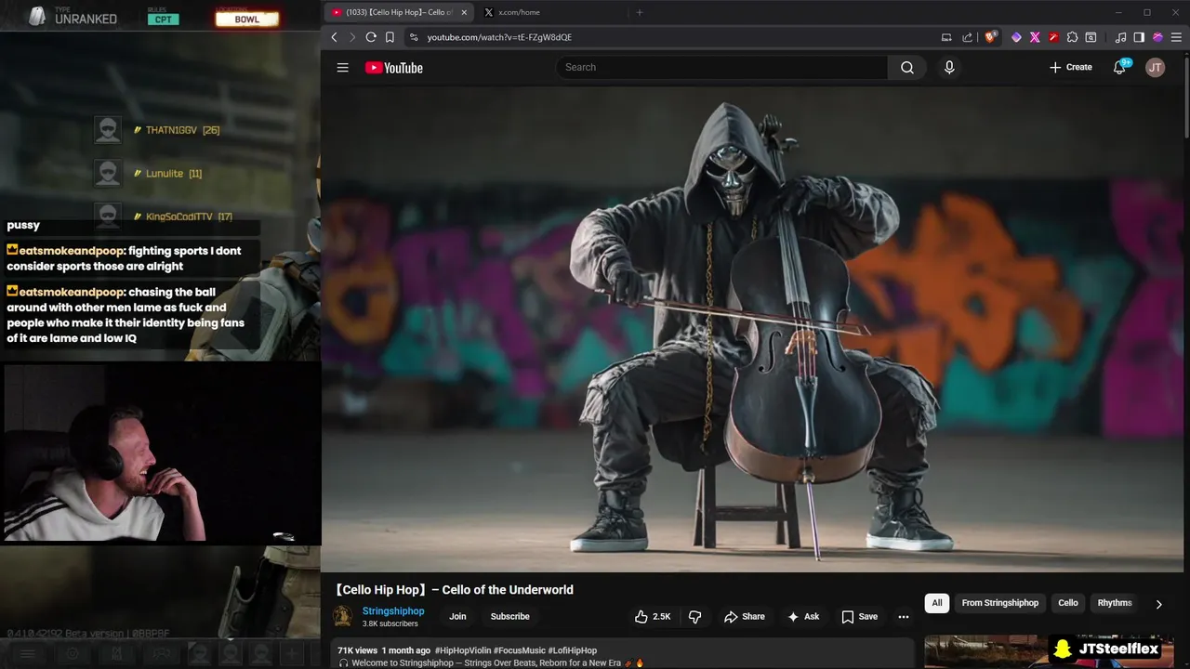Screen dimensions: 1190x669
Task: Like the video with thumbs up
Action: click(x=653, y=616)
